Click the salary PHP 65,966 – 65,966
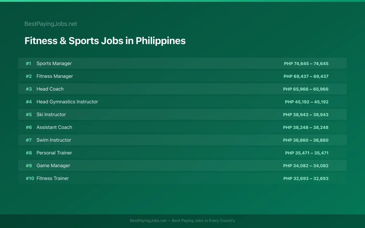 pyautogui.click(x=306, y=89)
